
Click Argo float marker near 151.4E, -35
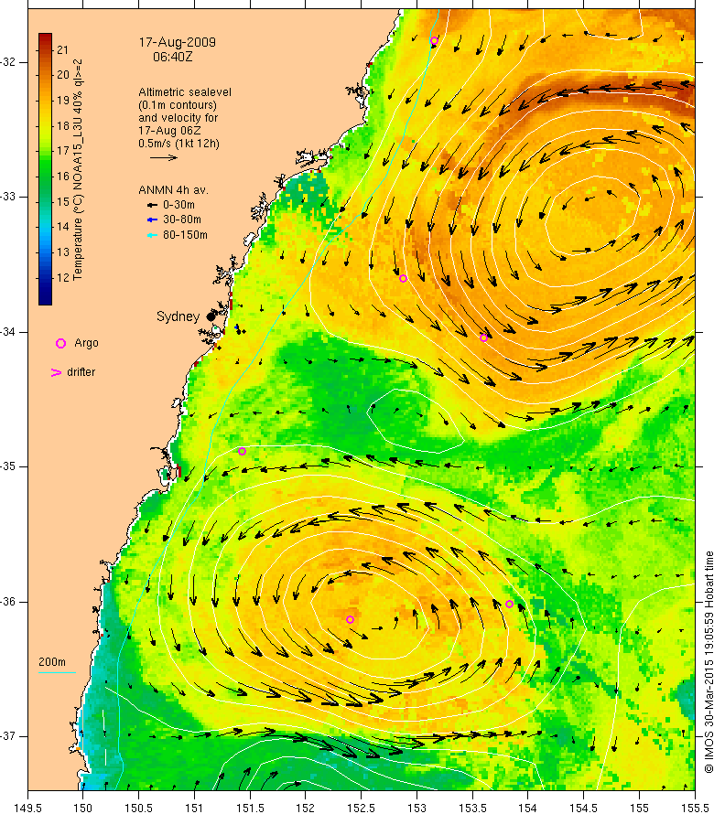pos(243,451)
